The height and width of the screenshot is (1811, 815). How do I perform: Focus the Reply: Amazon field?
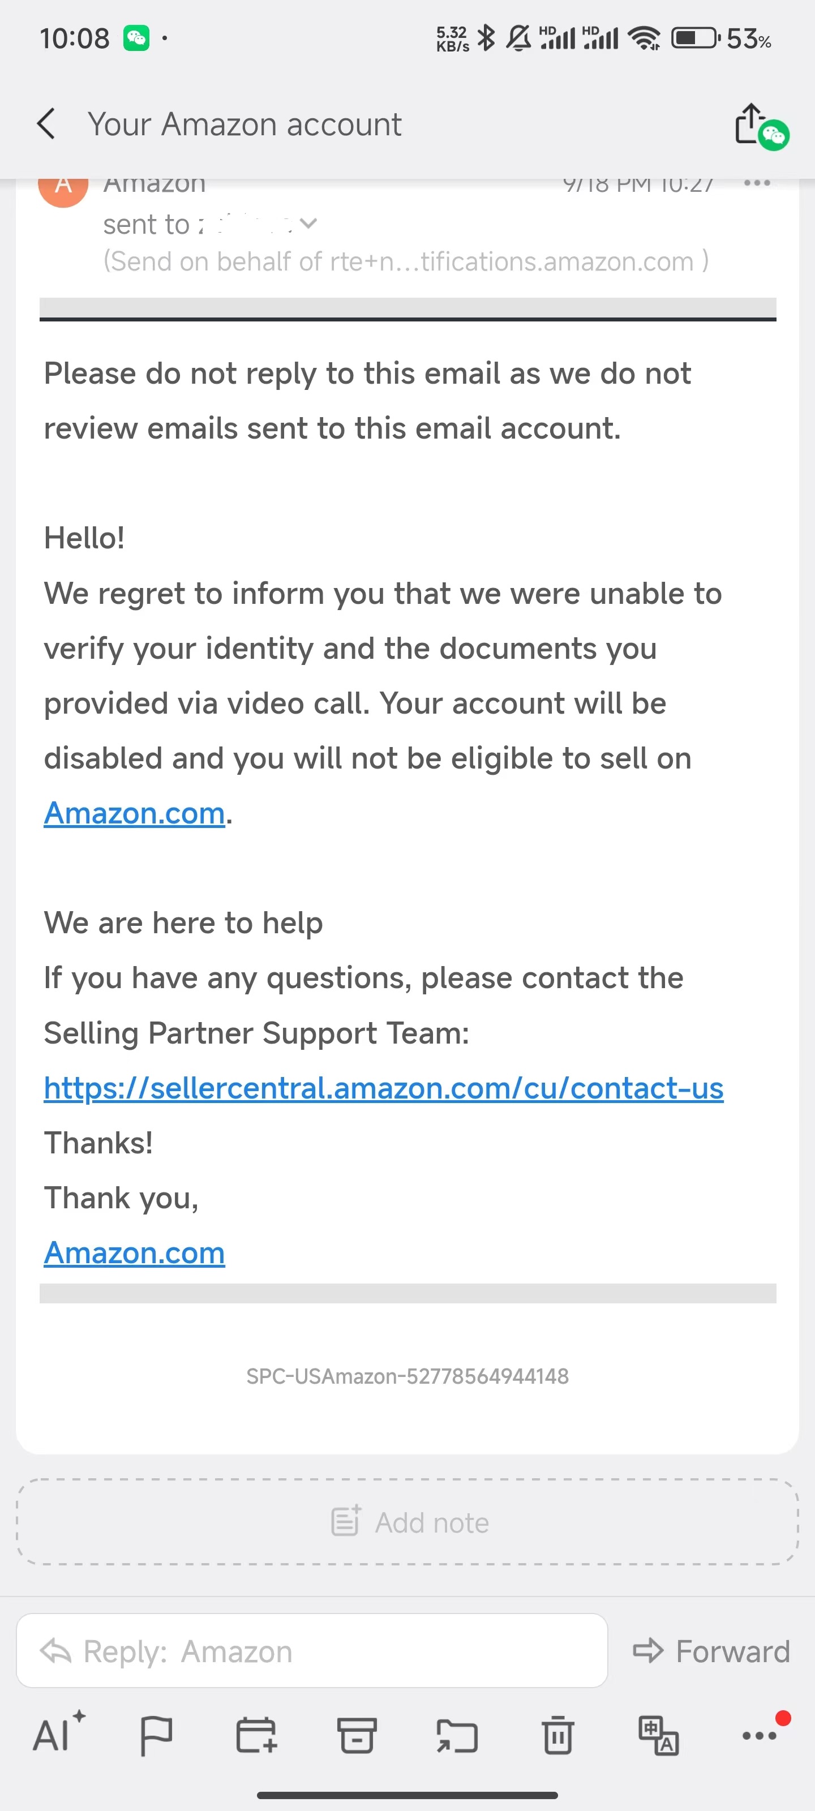tap(311, 1651)
